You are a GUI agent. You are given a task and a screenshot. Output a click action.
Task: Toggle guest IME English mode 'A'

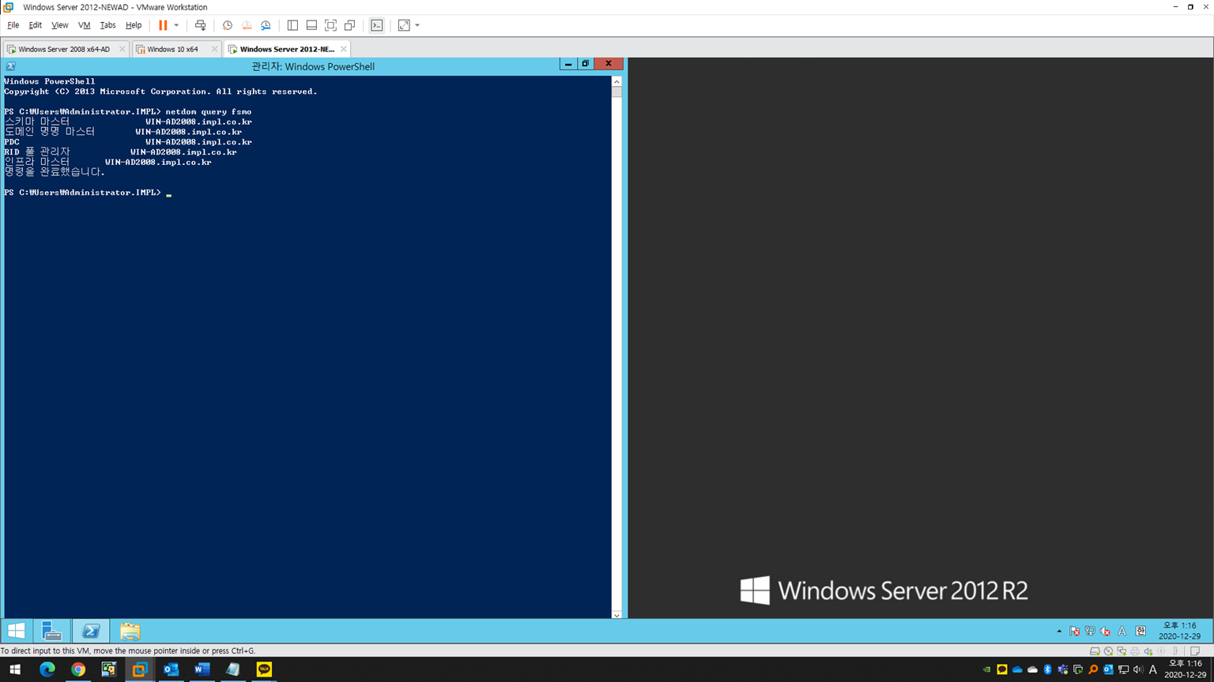(1122, 631)
